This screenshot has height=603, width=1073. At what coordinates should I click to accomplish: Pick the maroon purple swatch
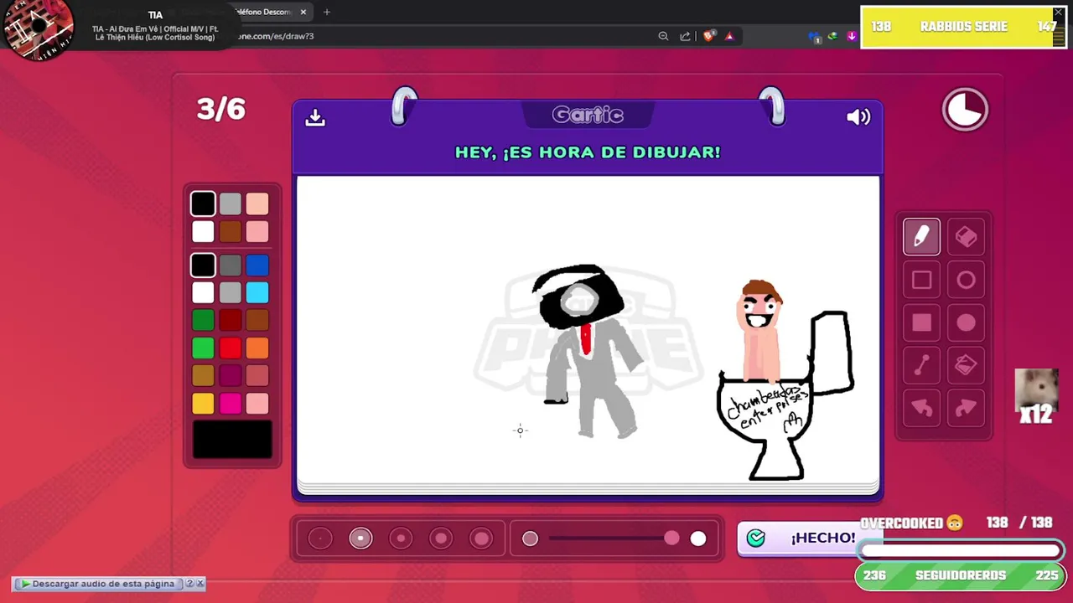(231, 375)
